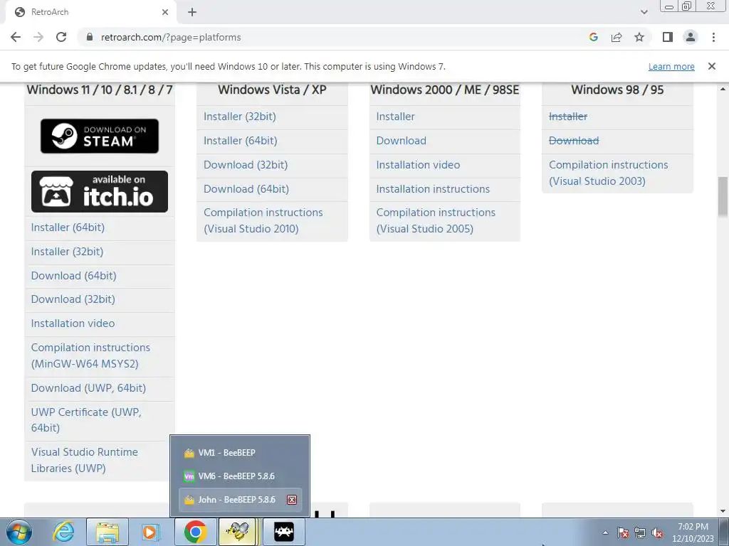
Task: Open MinGW-W64 MSYS2 compilation instructions
Action: pyautogui.click(x=90, y=355)
